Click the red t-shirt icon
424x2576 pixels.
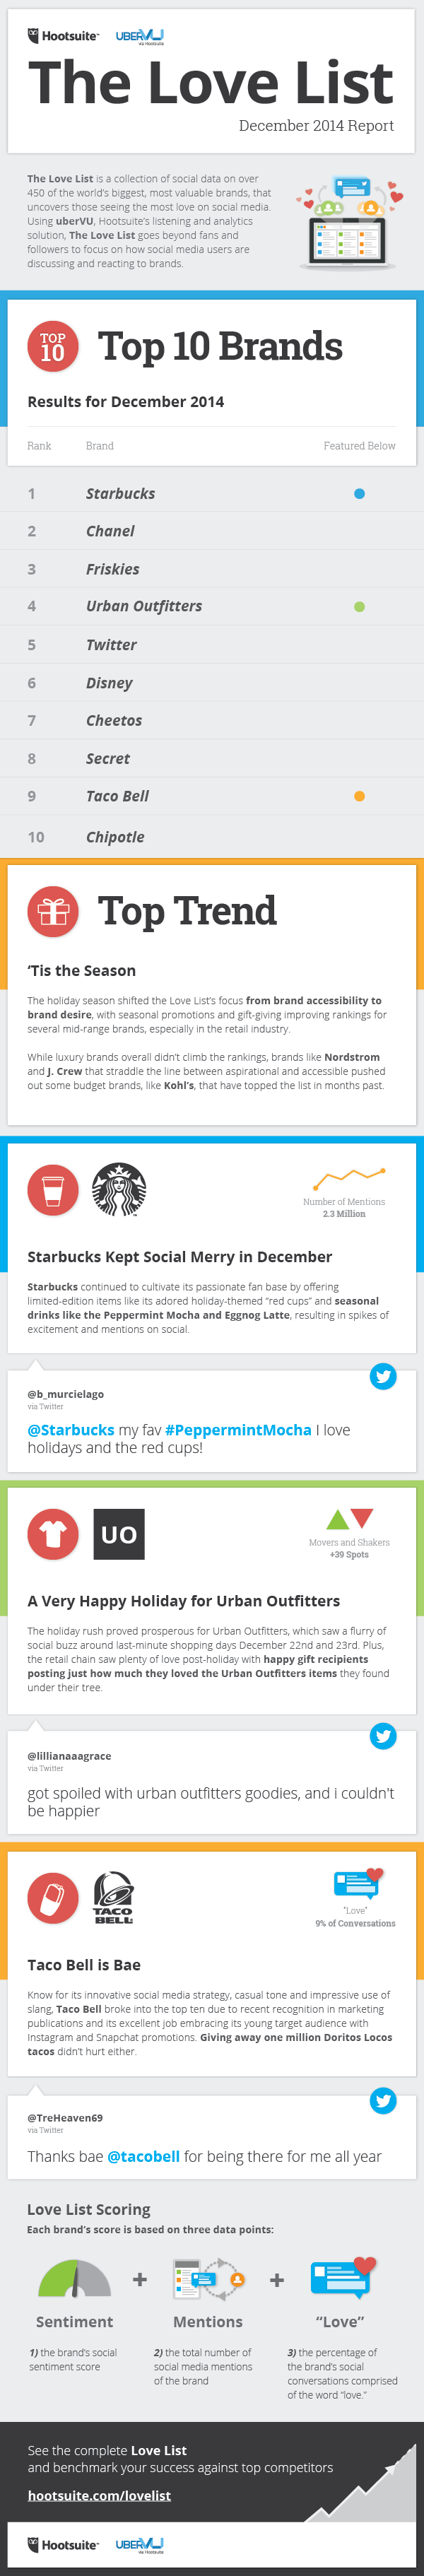pyautogui.click(x=53, y=1533)
